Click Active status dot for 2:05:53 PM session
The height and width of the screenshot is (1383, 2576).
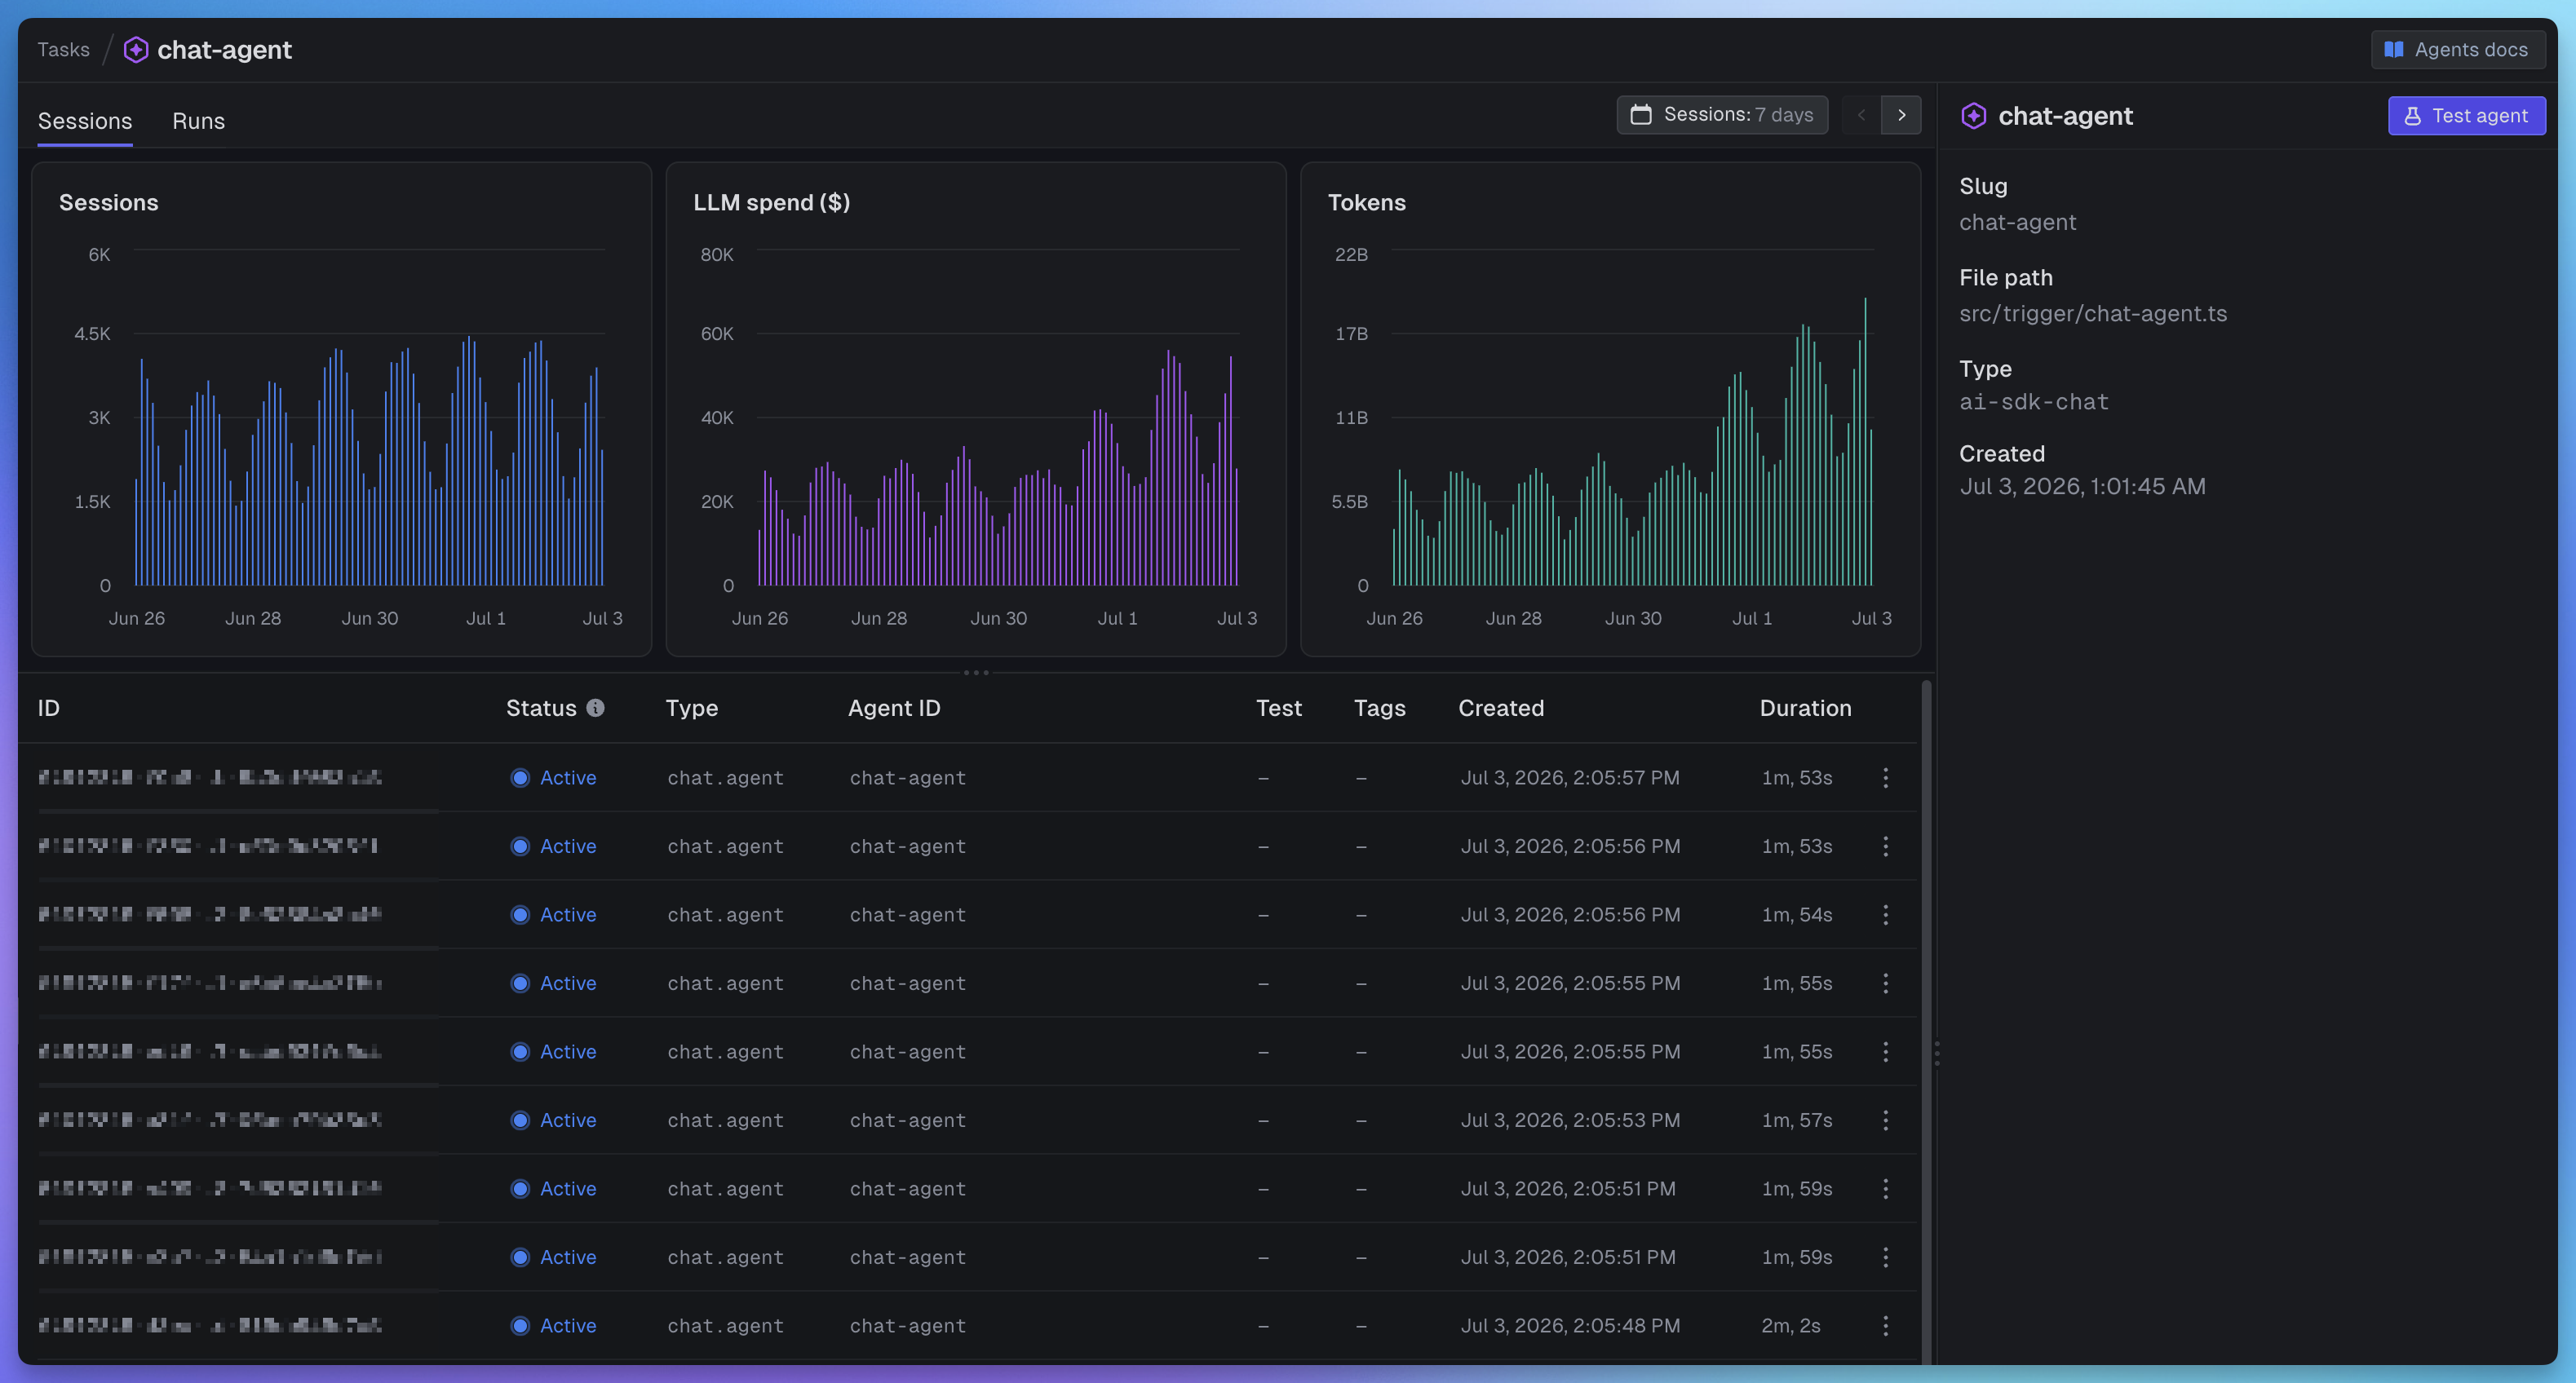click(520, 1120)
